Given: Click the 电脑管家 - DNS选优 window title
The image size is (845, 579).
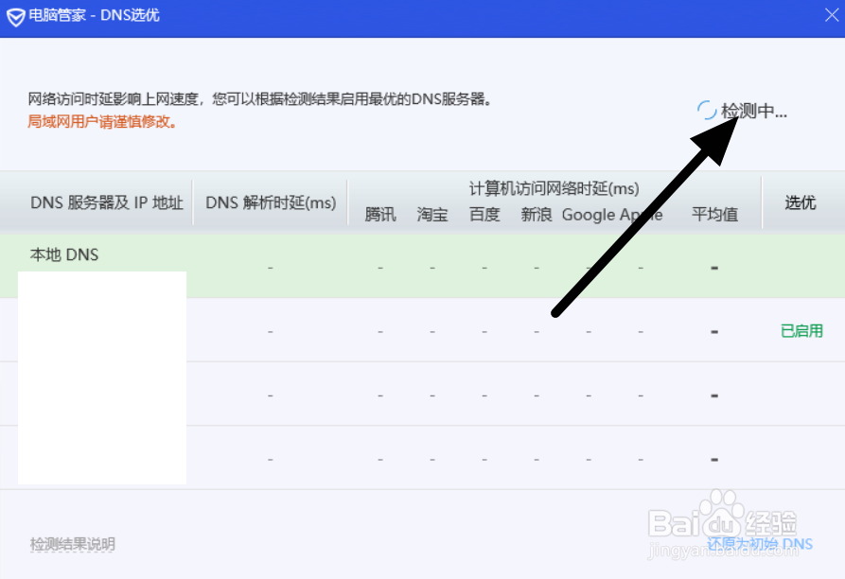Looking at the screenshot, I should (94, 15).
